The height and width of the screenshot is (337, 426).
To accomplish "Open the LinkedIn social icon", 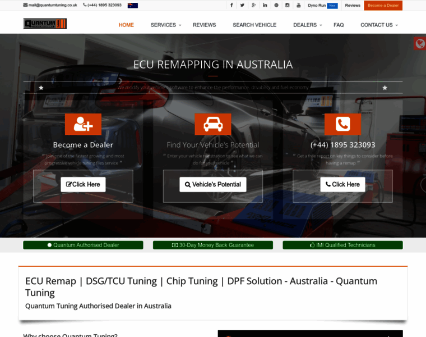I will 265,5.
